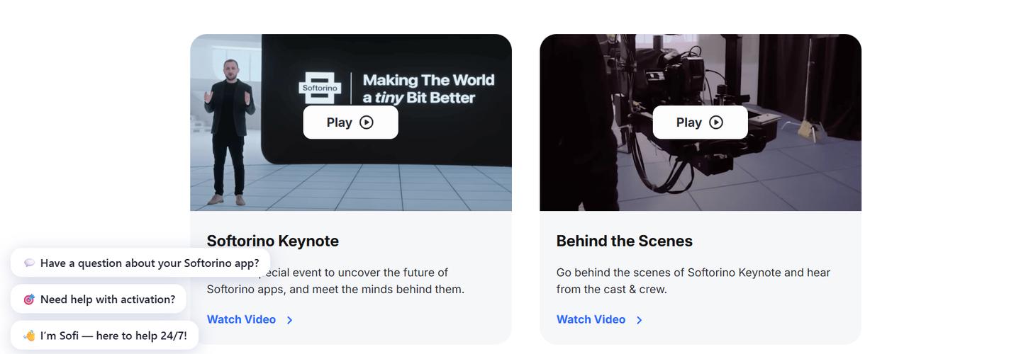
Task: Click the play circle icon on Behind the Scenes video
Action: (716, 122)
